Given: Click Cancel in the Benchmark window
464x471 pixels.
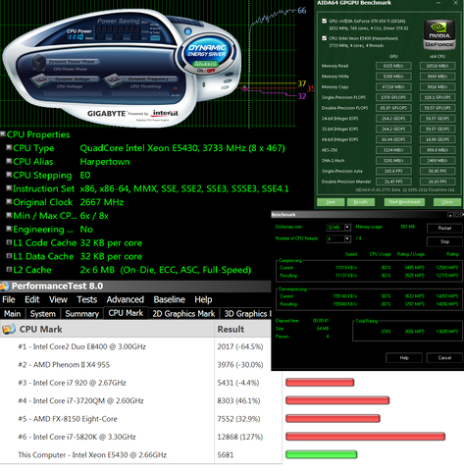Looking at the screenshot, I should 444,358.
